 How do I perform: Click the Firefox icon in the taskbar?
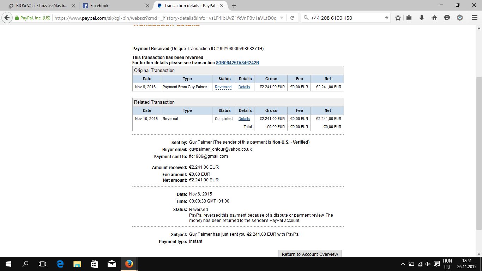pyautogui.click(x=129, y=264)
